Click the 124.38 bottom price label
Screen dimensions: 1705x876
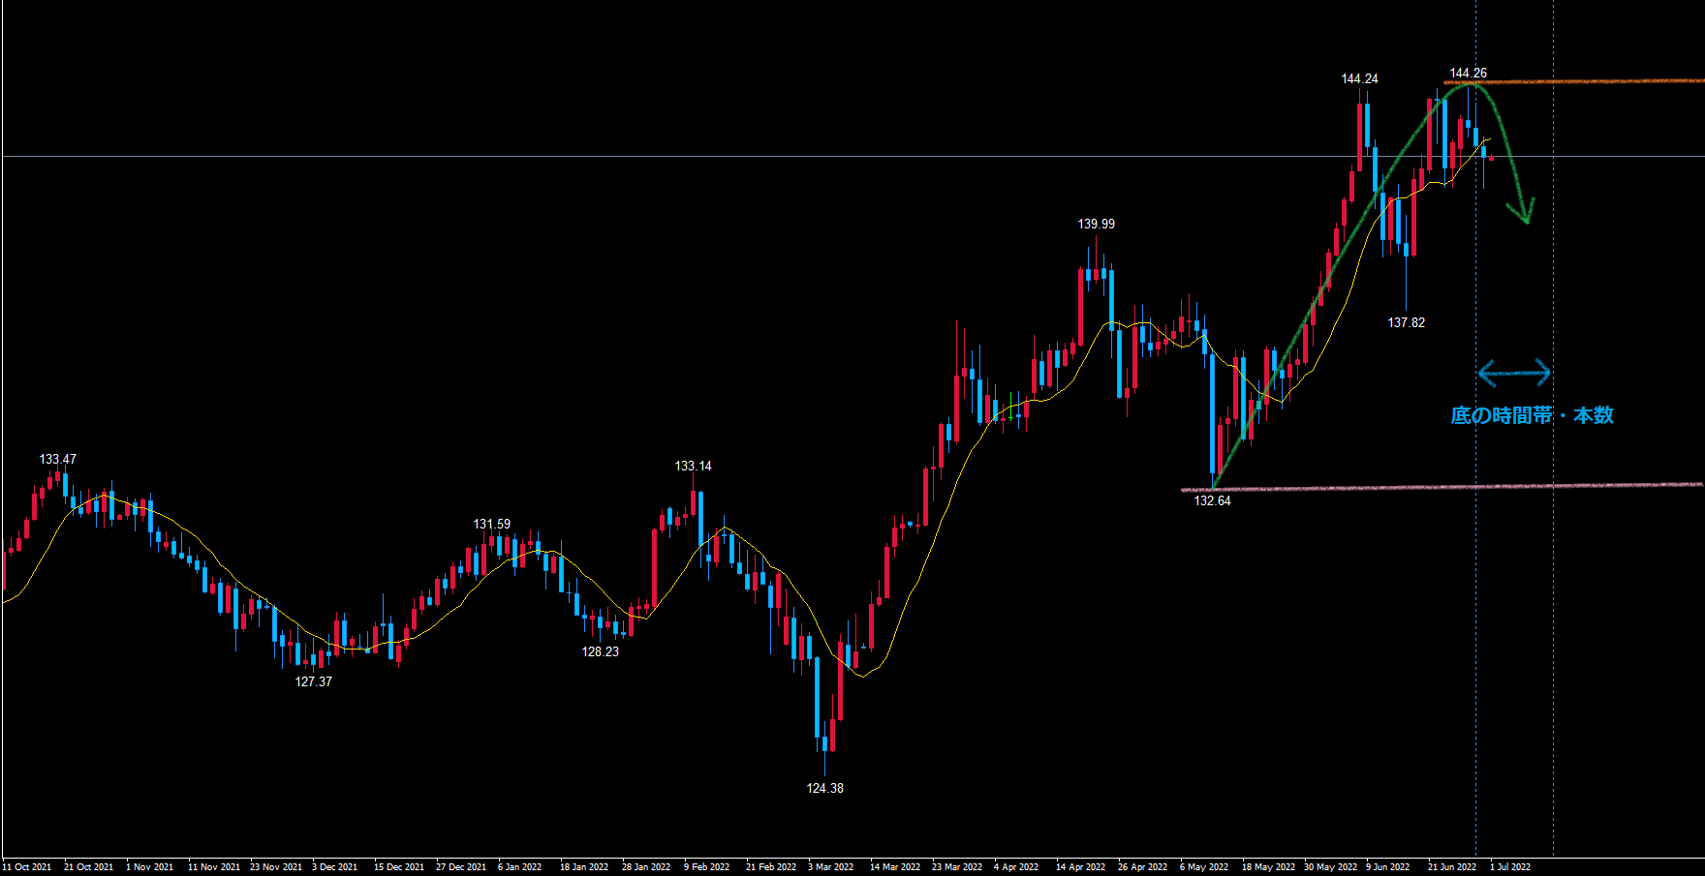(x=824, y=789)
